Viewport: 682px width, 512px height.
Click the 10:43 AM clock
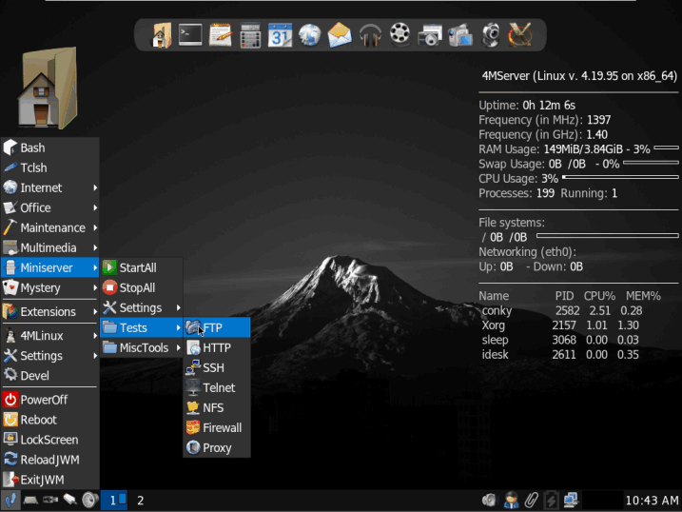(x=652, y=501)
